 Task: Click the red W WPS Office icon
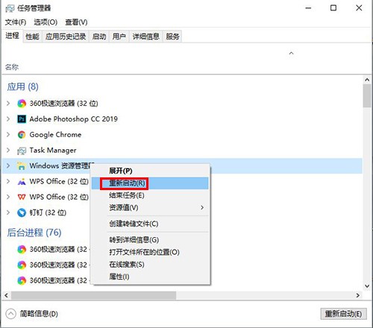click(x=22, y=197)
